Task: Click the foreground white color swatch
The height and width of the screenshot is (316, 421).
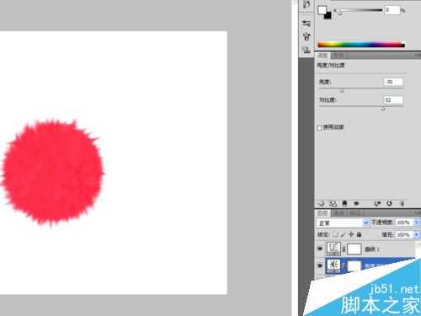Action: point(322,10)
